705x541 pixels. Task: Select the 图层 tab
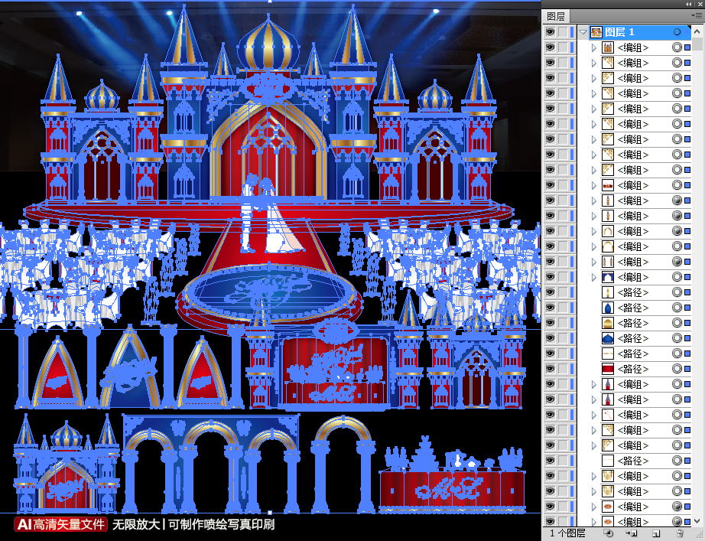point(556,16)
